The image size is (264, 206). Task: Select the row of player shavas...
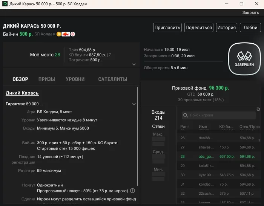tap(218, 147)
